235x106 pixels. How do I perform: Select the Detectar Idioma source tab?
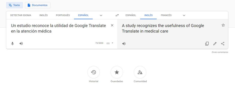(21, 15)
